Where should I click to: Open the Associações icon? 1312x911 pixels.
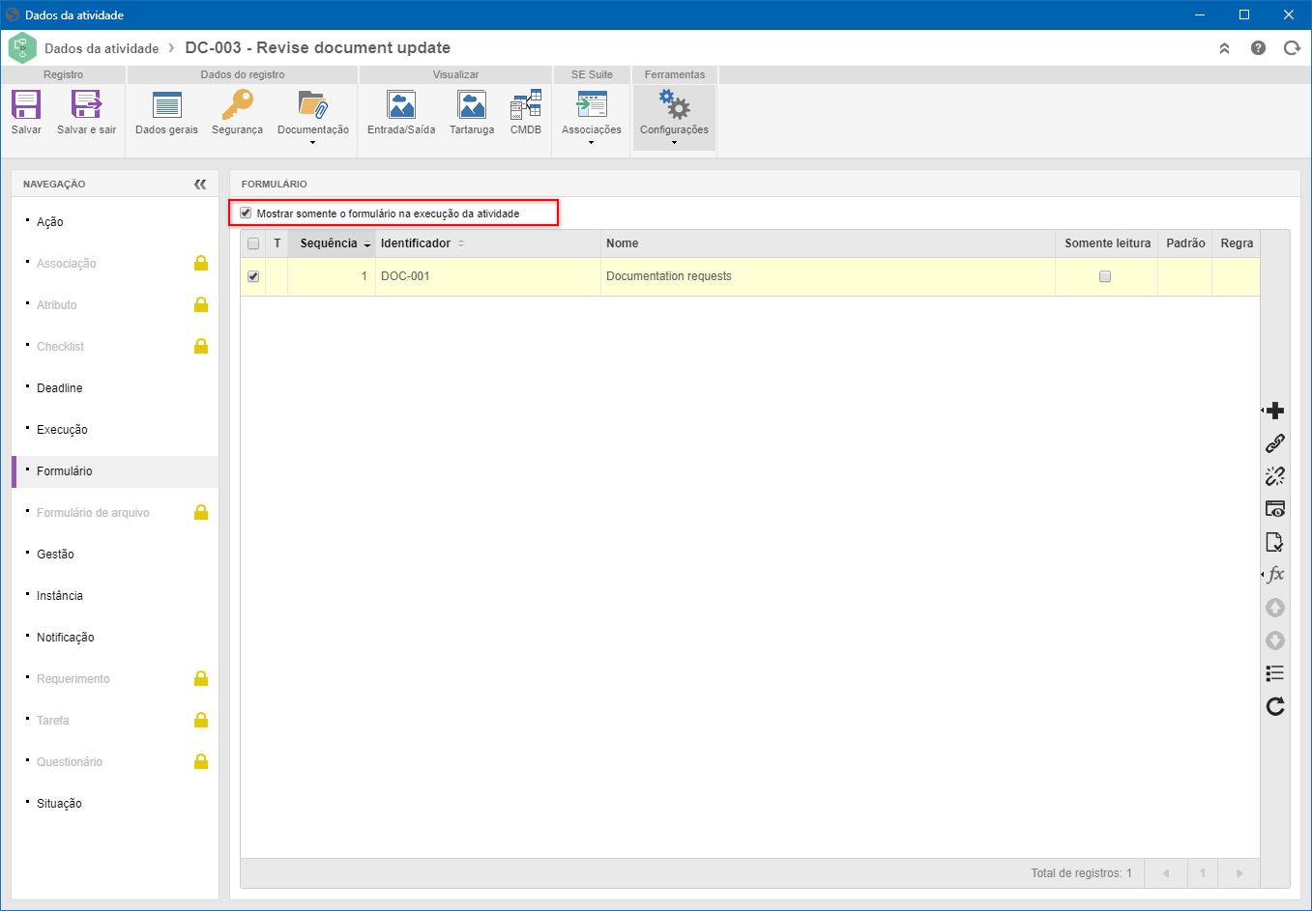591,104
